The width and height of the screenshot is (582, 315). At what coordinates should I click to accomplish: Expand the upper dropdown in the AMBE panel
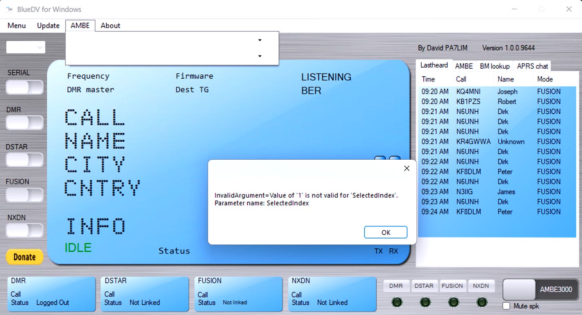(x=259, y=40)
